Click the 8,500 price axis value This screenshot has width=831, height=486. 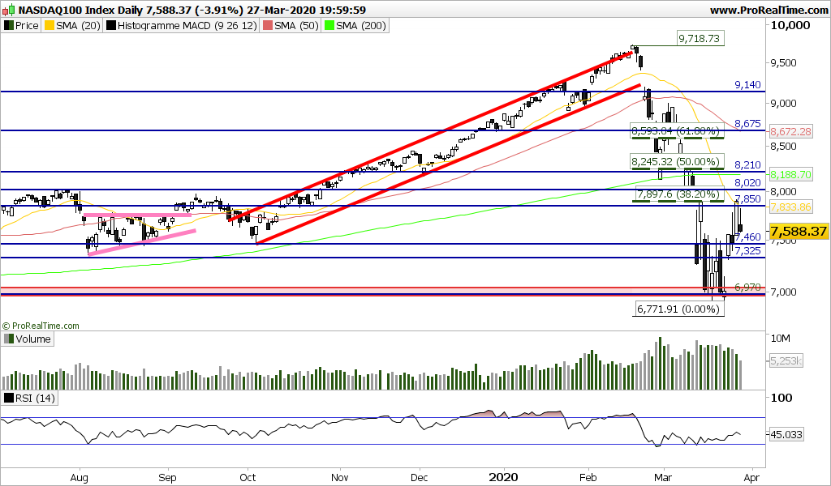tap(783, 146)
